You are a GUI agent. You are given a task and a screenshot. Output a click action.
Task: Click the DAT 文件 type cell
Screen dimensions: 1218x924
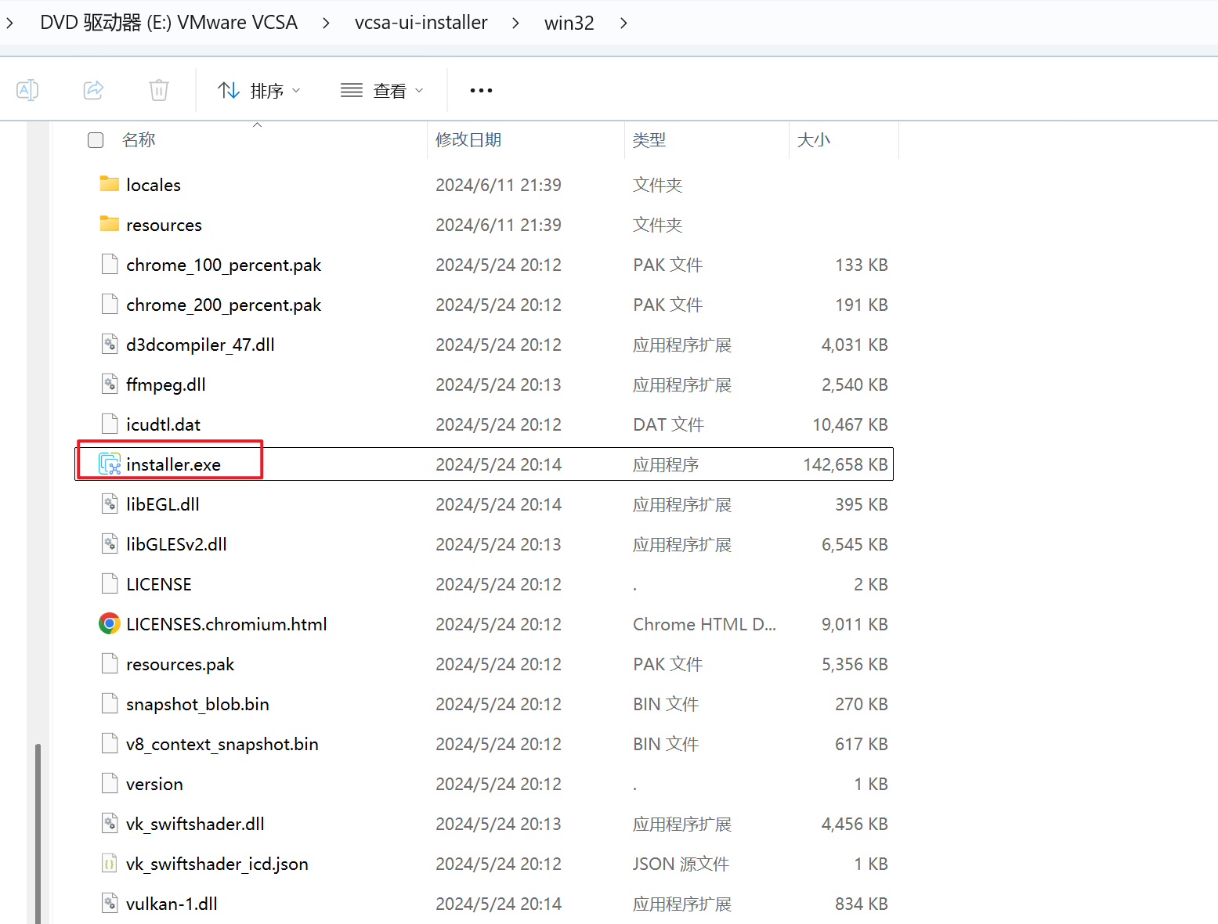pos(669,424)
